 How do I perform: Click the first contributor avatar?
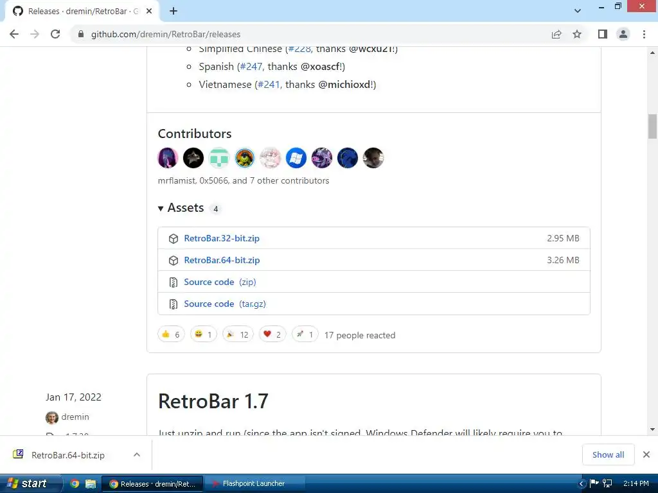coord(168,158)
